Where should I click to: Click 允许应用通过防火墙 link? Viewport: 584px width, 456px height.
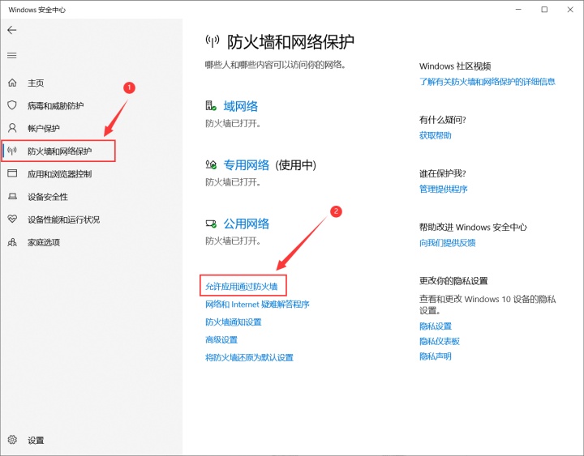point(242,287)
